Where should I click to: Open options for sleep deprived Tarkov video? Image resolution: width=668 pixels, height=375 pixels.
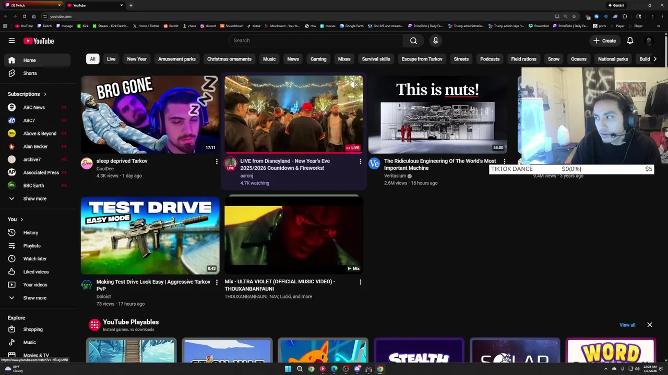pyautogui.click(x=217, y=161)
